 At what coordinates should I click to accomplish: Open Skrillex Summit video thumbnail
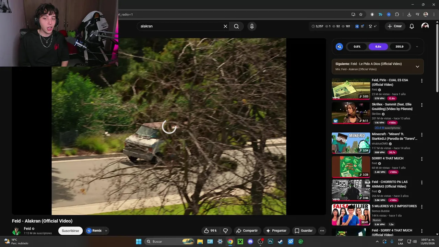point(351,113)
